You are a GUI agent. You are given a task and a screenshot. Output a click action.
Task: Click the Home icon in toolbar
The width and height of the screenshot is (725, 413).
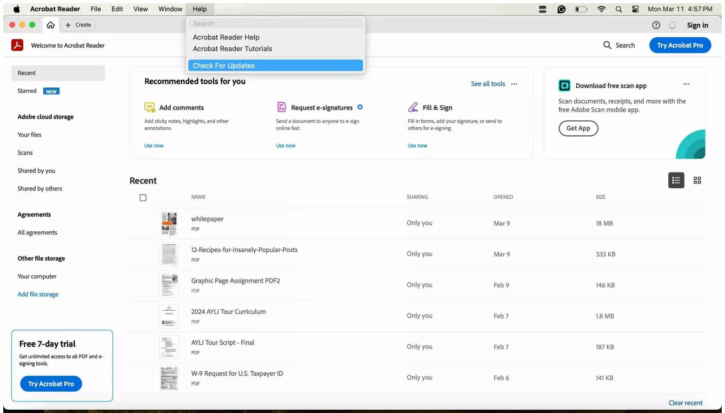coord(51,25)
